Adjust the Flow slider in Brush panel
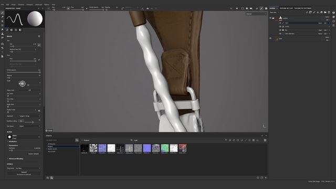336x189 pixels. tap(23, 61)
